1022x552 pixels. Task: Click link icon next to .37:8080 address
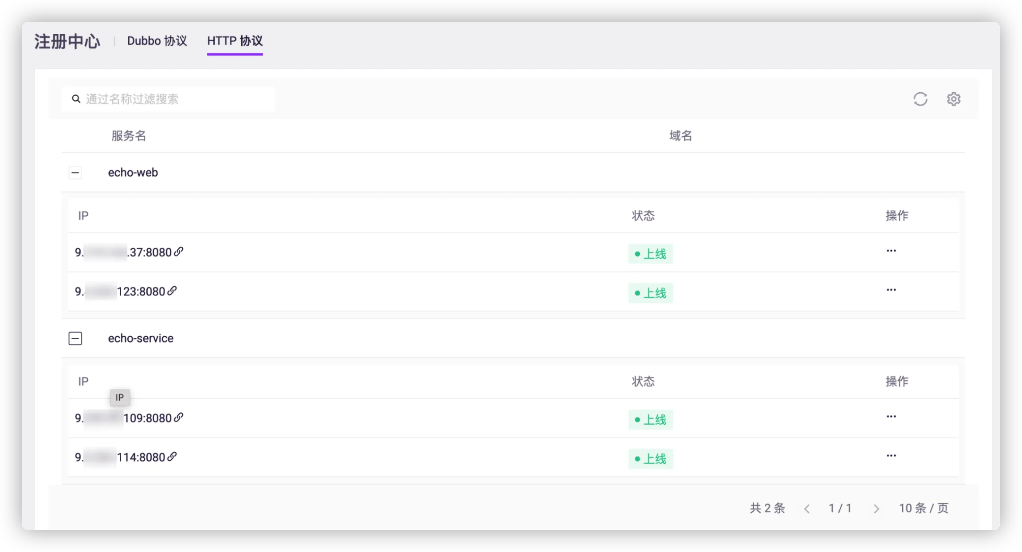(x=178, y=252)
